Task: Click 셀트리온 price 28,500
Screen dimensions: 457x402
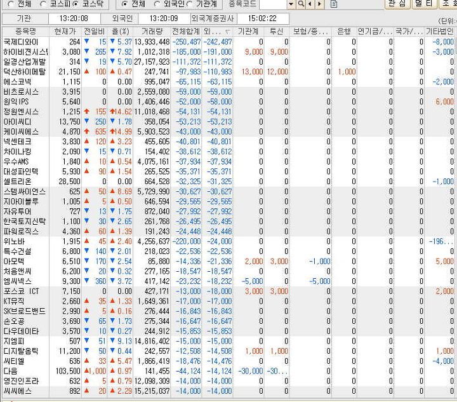Action: click(x=69, y=182)
